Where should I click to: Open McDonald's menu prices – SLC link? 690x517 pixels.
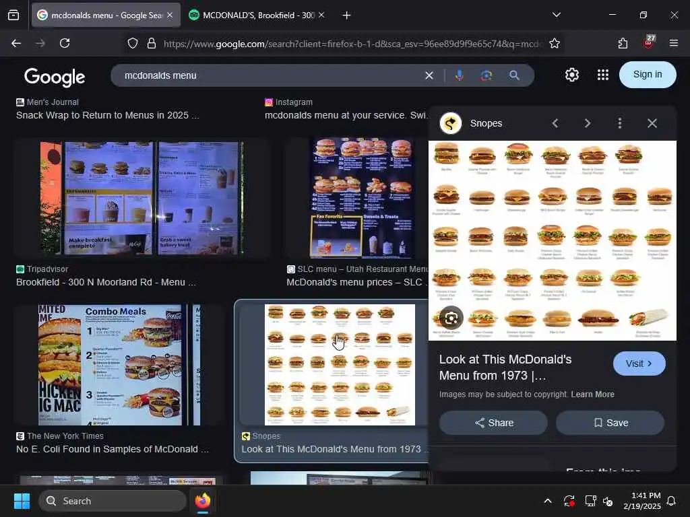tap(356, 282)
